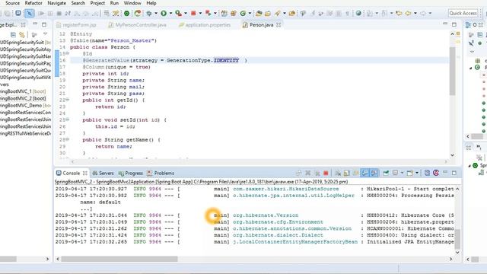Click the Relaunch refresh toolbar icon
The image size is (487, 274).
click(x=138, y=14)
